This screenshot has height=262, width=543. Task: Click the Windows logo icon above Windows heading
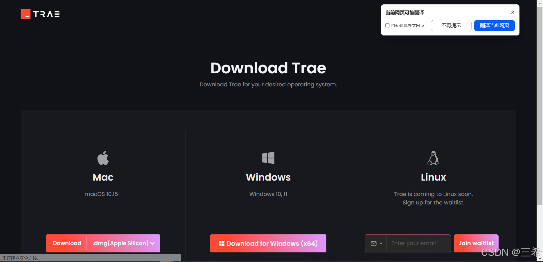268,158
